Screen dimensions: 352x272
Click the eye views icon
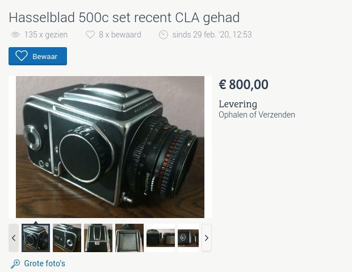pos(15,35)
